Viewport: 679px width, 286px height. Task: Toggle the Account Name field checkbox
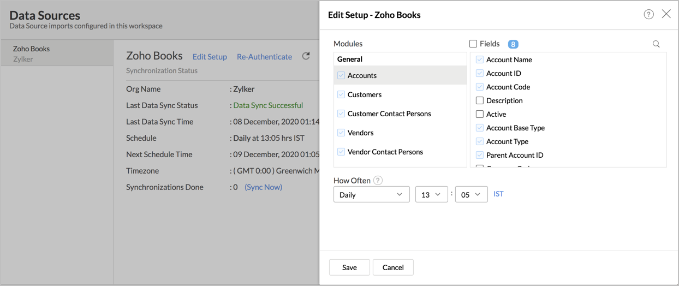click(x=480, y=59)
